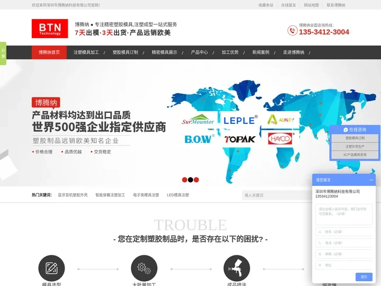Select the first red carousel dot
Screen dimensions: 381x286
pos(185,180)
